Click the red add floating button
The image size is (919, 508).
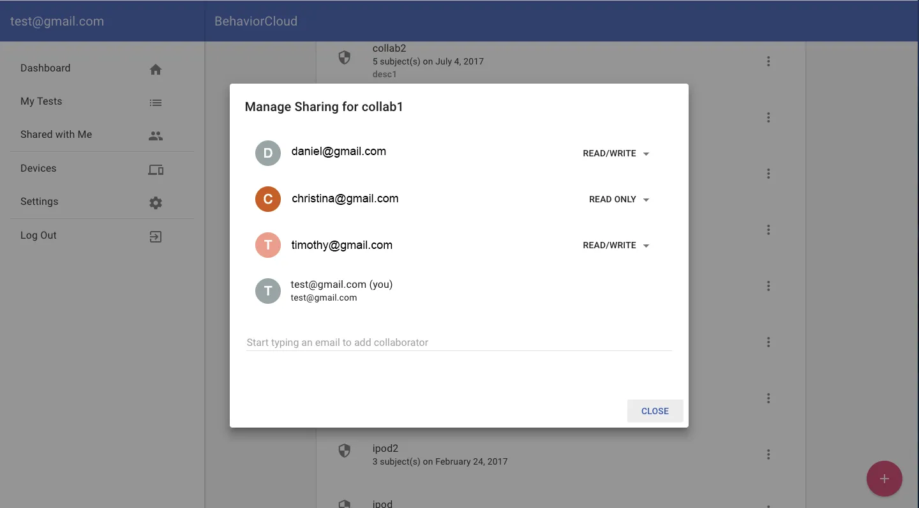tap(884, 479)
